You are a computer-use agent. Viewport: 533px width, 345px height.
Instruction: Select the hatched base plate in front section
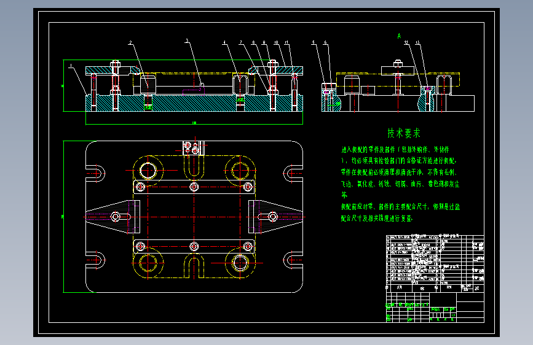click(194, 103)
